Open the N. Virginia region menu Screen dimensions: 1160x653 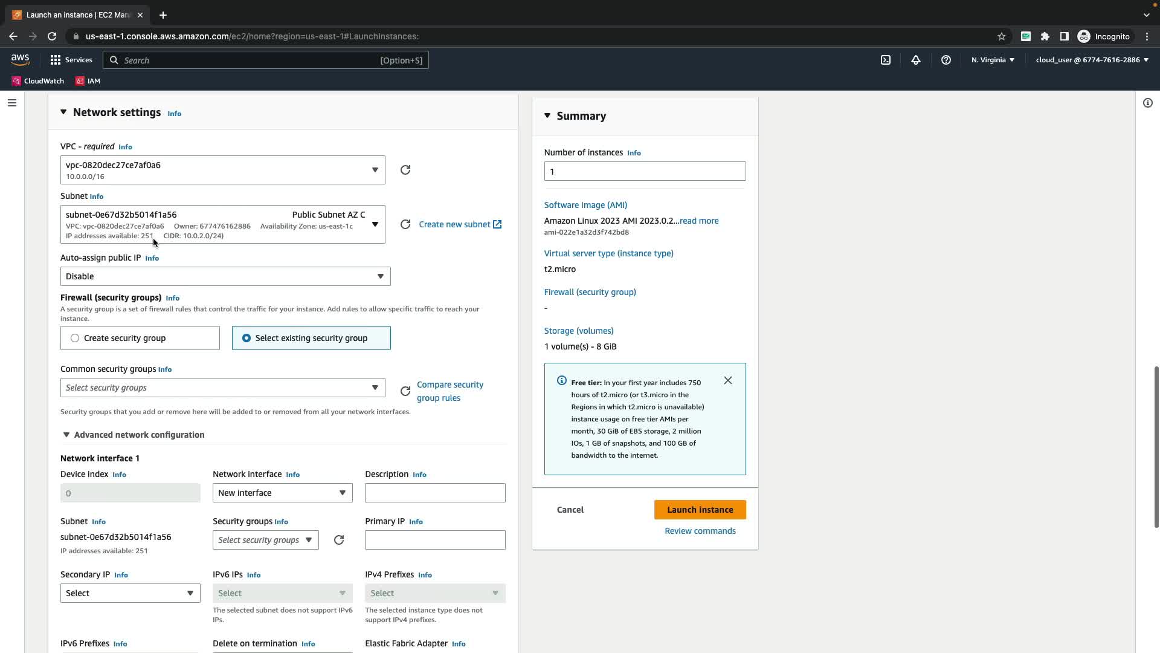coord(993,60)
